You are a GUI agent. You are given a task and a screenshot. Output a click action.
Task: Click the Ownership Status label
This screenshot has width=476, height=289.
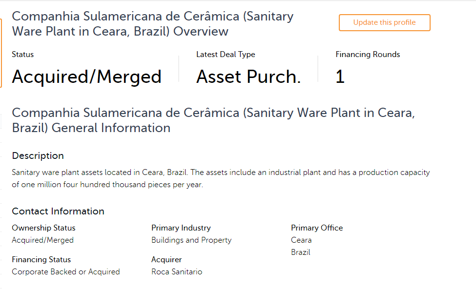pyautogui.click(x=43, y=228)
